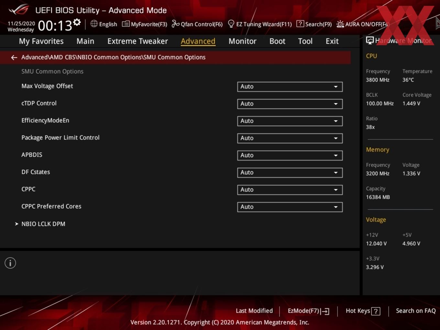The height and width of the screenshot is (330, 440).
Task: Click Core Voltage 1.449 V value
Action: coord(411,104)
